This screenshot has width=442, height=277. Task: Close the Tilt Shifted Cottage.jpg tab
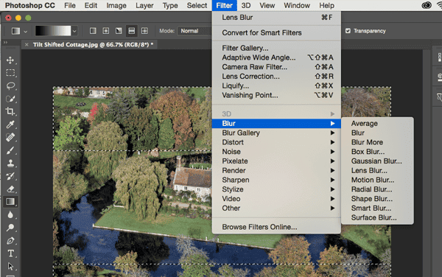[x=27, y=44]
